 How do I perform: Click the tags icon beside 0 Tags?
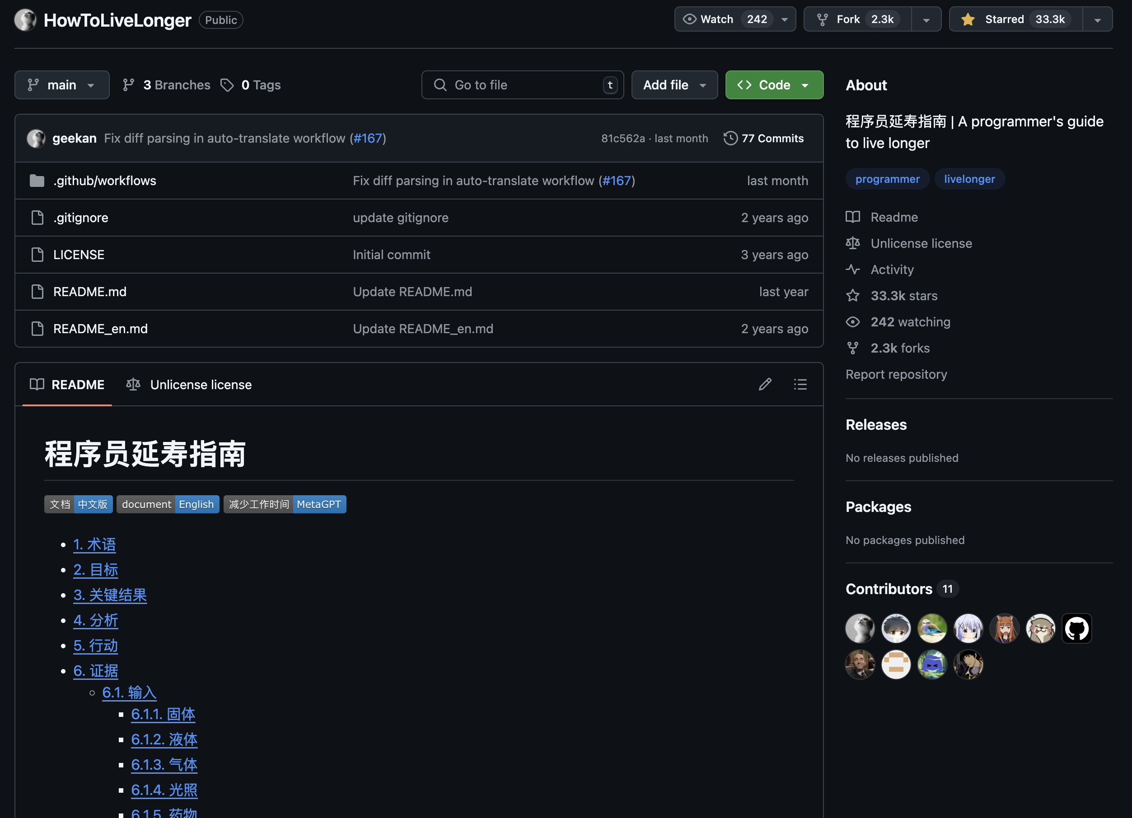point(227,85)
